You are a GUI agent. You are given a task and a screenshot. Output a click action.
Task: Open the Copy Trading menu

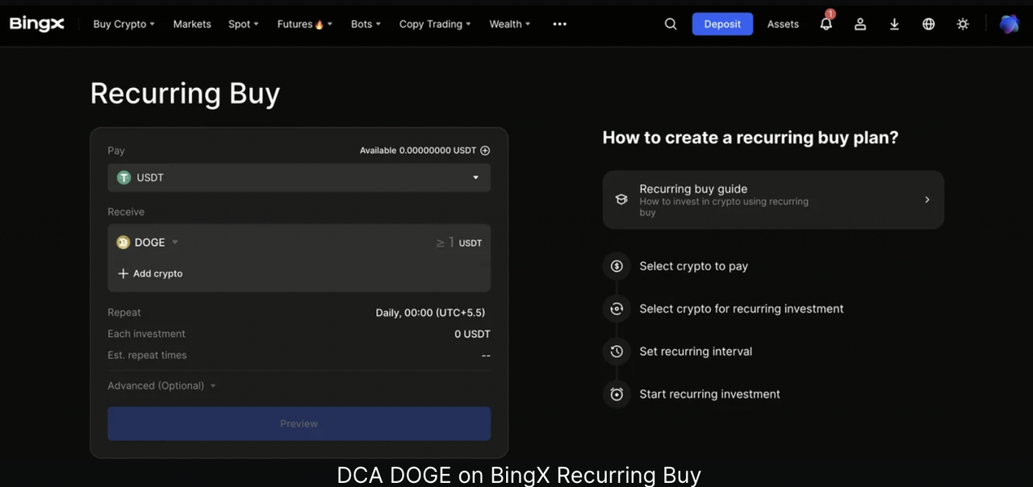tap(434, 24)
